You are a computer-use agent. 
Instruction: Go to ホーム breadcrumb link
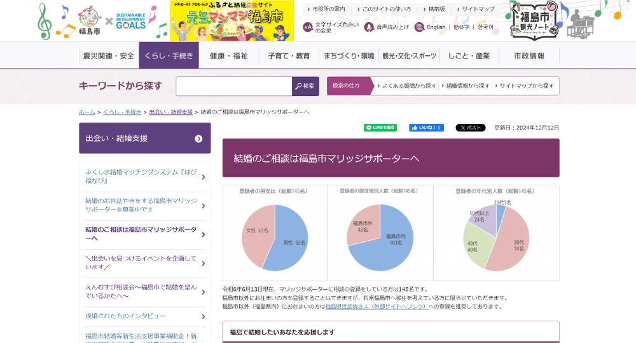point(86,112)
